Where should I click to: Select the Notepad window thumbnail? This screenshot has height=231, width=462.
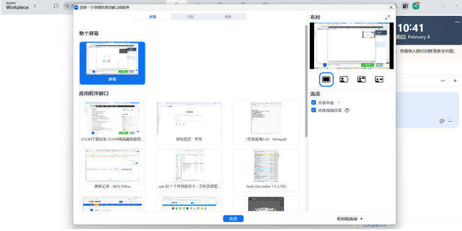click(x=266, y=123)
